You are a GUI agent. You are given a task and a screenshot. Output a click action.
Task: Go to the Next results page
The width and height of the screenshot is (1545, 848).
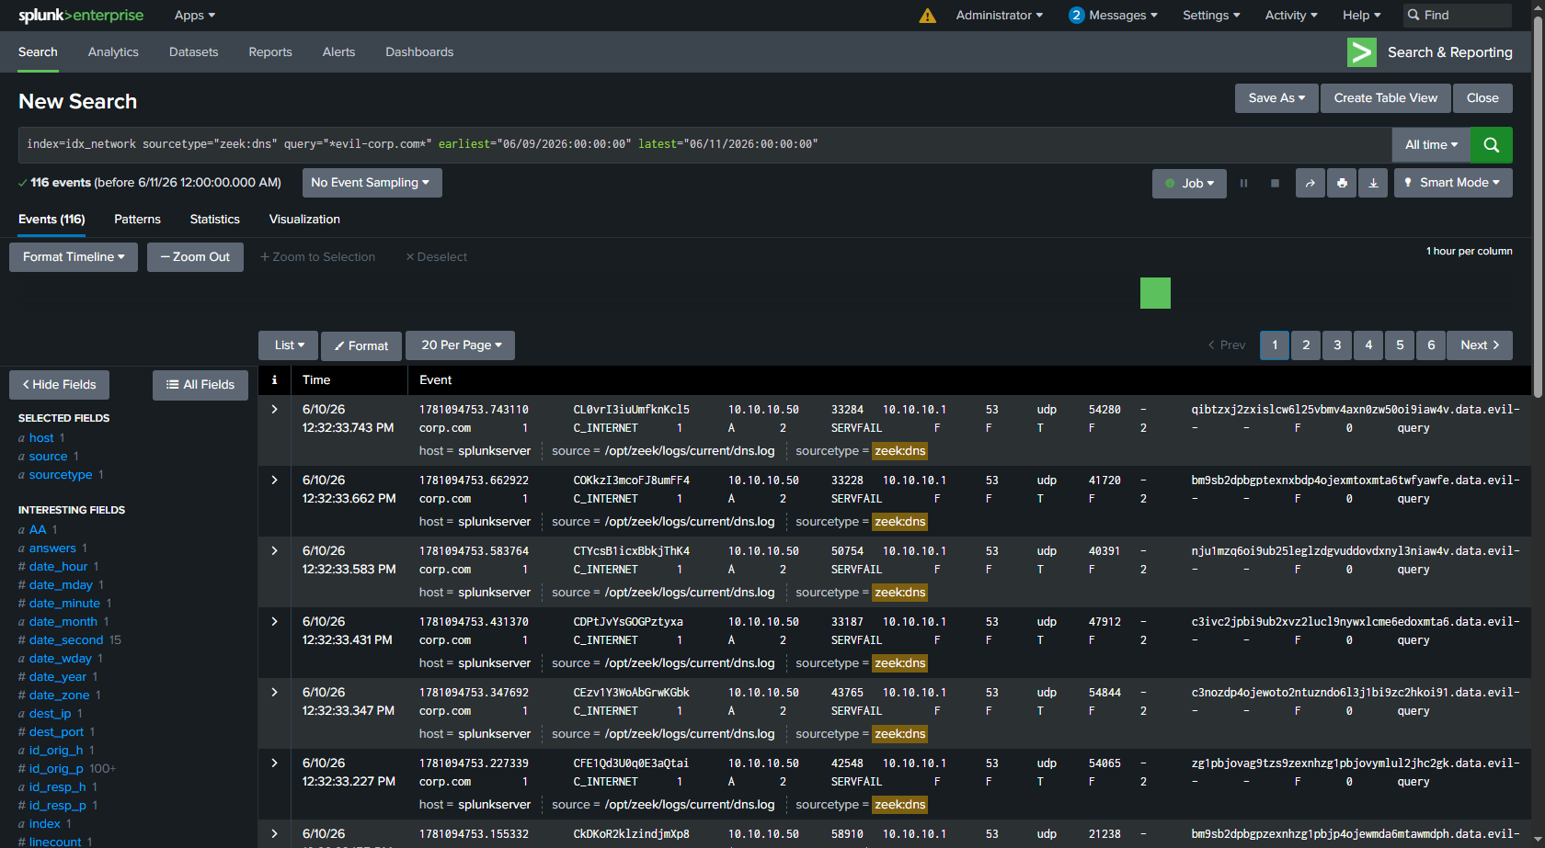1480,345
